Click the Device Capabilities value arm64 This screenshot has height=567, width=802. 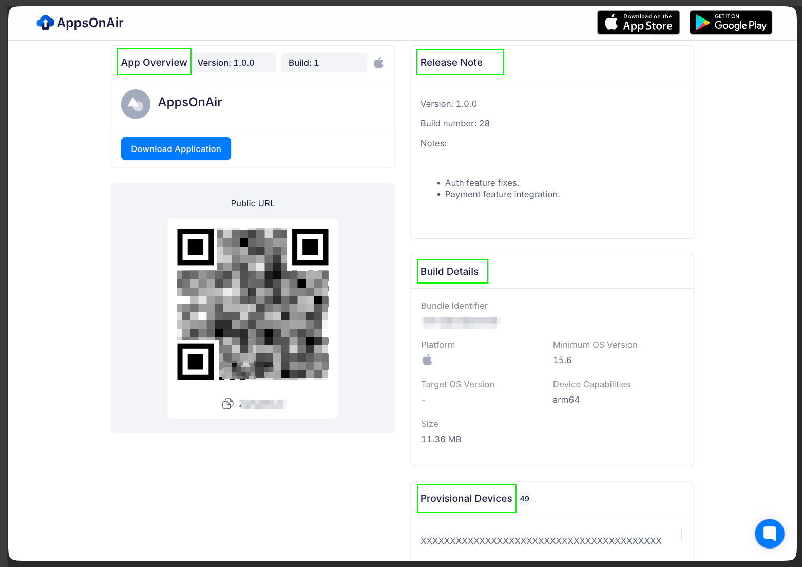pyautogui.click(x=566, y=400)
